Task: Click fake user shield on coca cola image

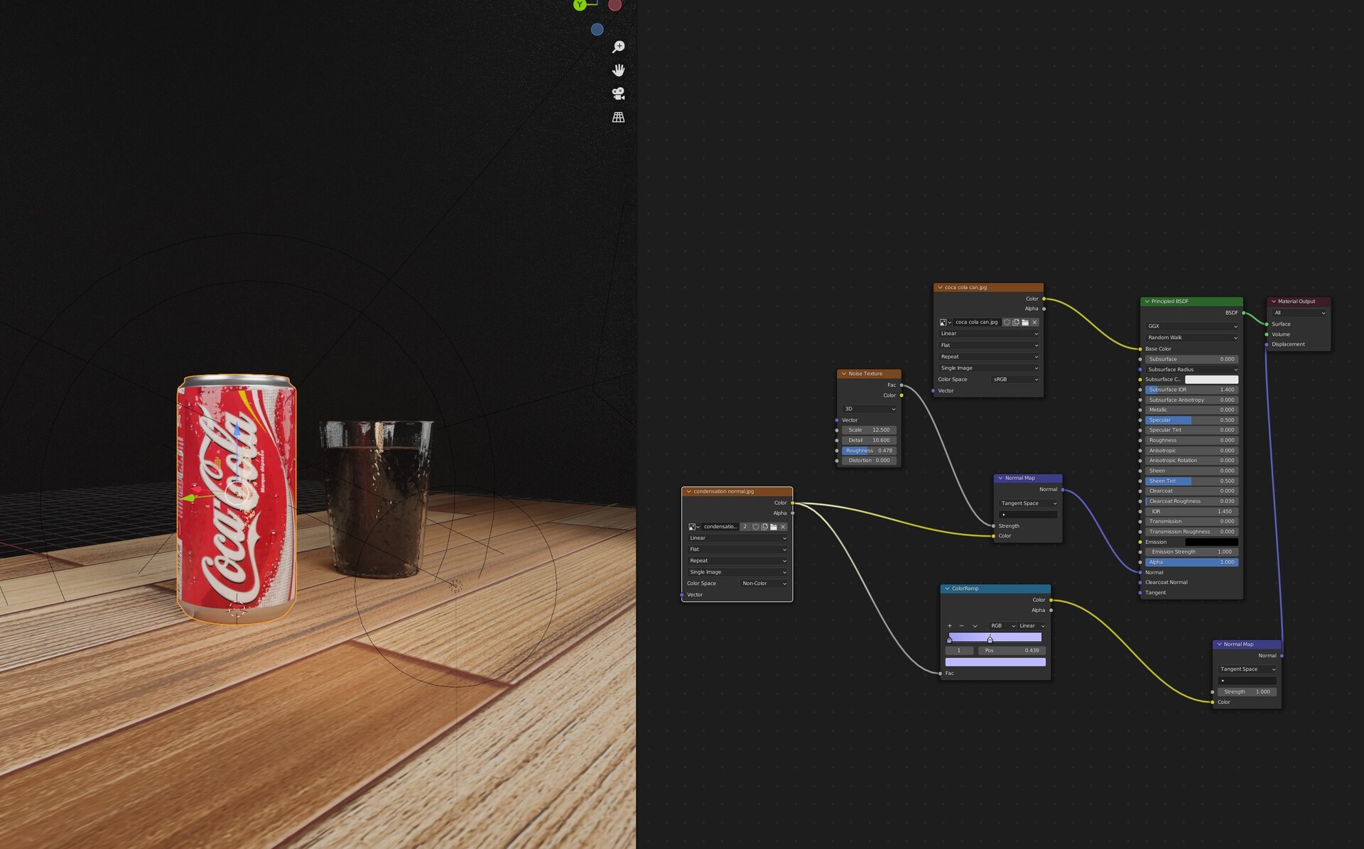Action: coord(1007,322)
